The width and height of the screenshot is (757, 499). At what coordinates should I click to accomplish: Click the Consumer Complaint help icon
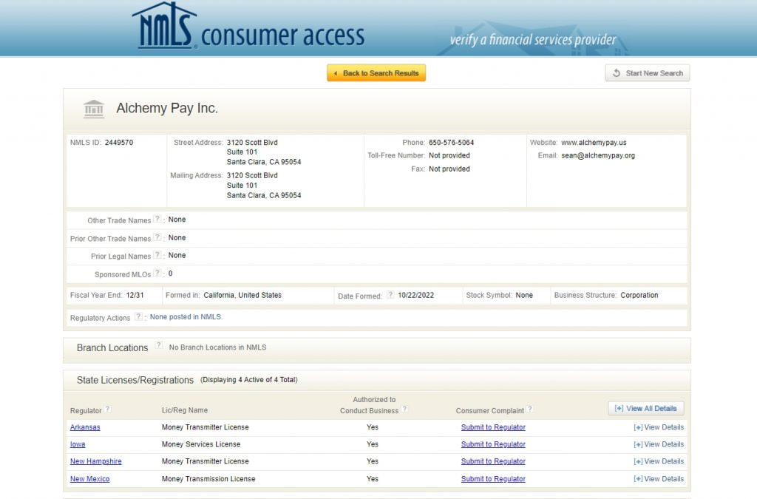click(x=530, y=410)
